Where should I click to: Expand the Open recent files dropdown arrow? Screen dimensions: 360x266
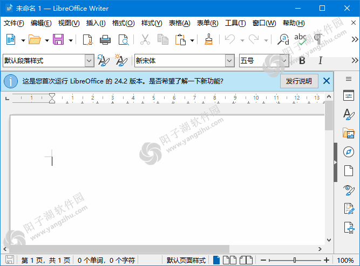click(x=47, y=40)
